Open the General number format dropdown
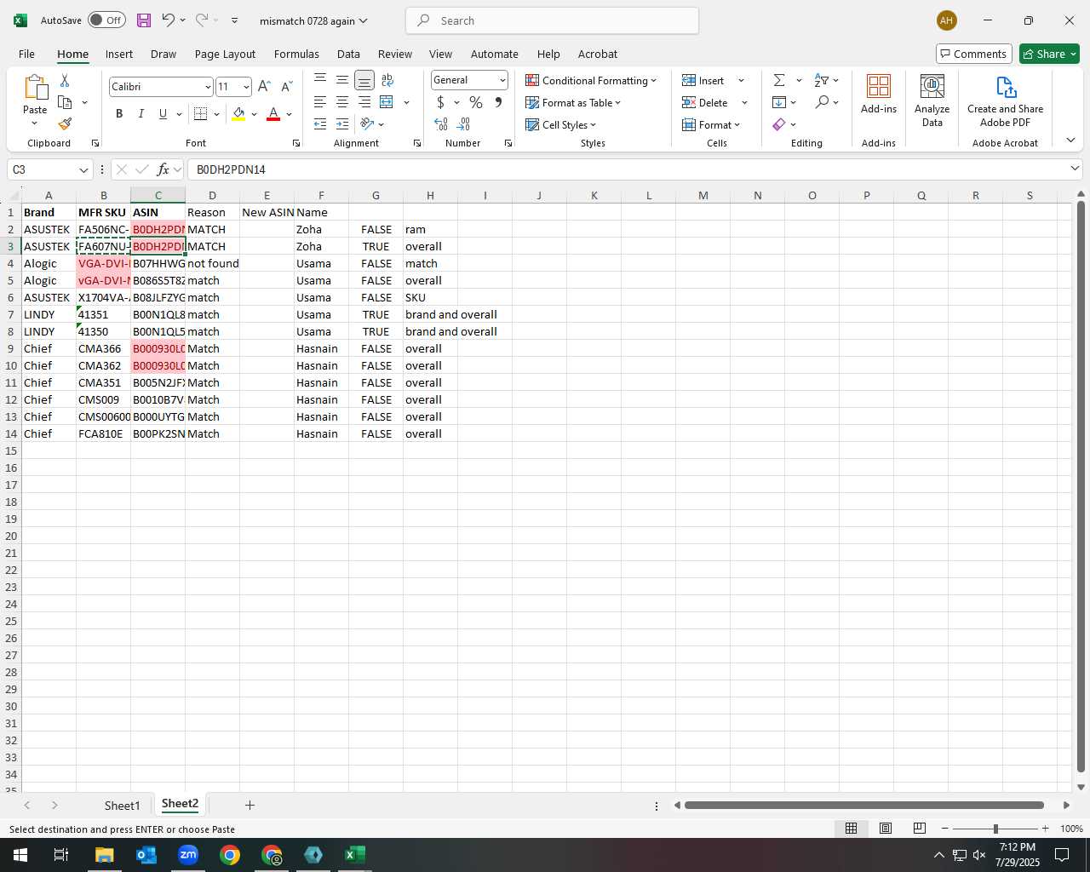The height and width of the screenshot is (872, 1090). [x=502, y=80]
